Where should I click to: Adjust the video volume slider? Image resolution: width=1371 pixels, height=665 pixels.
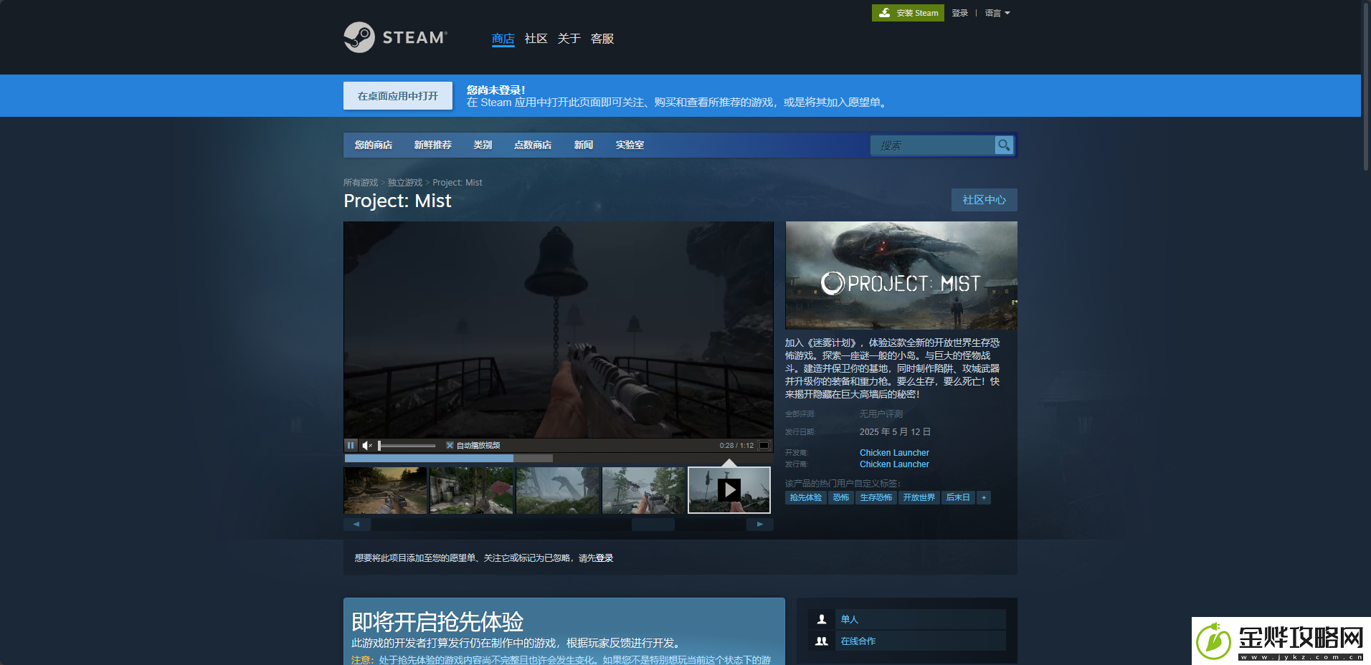point(407,445)
